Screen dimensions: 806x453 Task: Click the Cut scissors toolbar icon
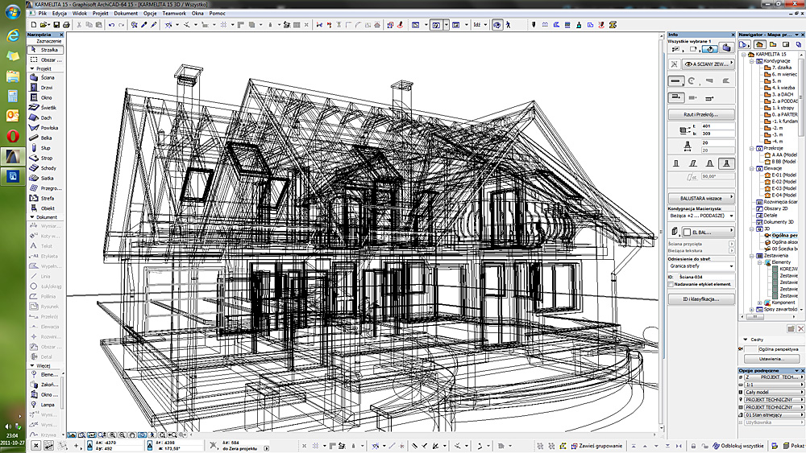79,25
